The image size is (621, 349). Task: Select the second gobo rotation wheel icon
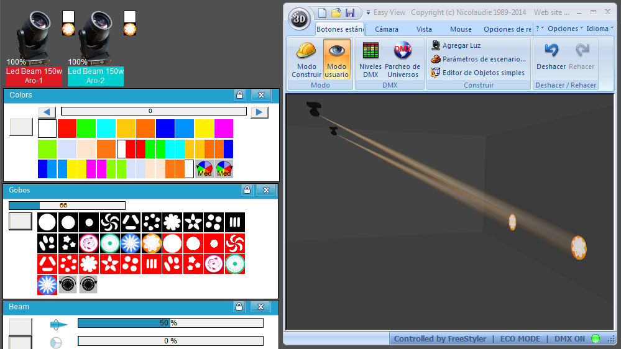point(88,284)
